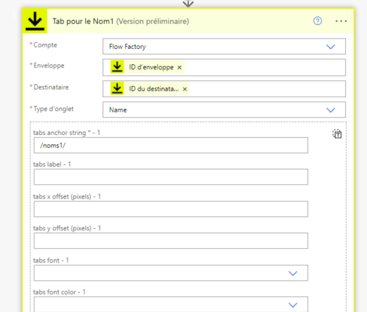Viewport: 367px width, 312px height.
Task: Remove the ID d'enveloppe token
Action: tap(179, 68)
